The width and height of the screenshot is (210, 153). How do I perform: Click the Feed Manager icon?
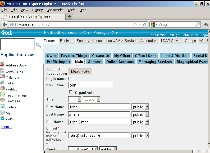pyautogui.click(x=2, y=95)
